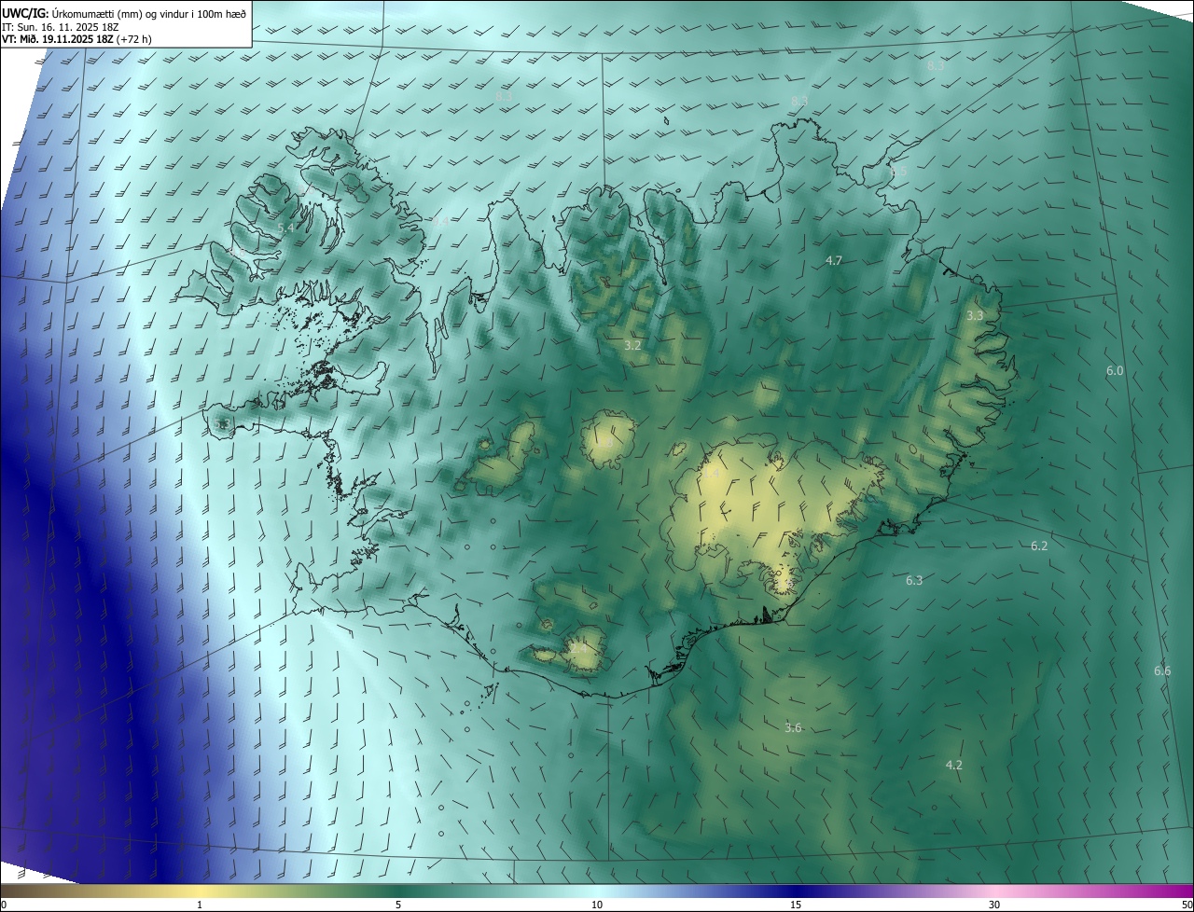Click the 6.6 value label

click(x=1162, y=670)
